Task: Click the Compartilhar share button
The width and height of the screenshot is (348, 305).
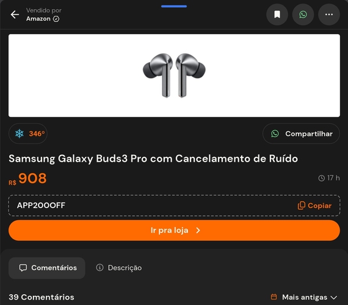Action: [301, 134]
